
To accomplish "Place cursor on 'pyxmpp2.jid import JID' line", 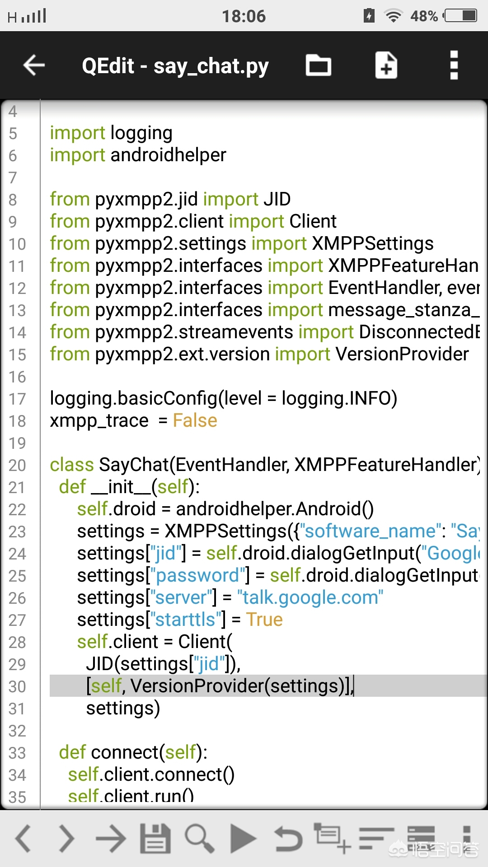I will [170, 199].
